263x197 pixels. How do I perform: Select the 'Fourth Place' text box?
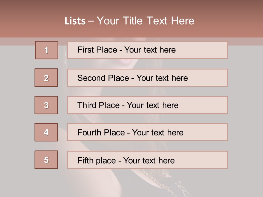147,132
